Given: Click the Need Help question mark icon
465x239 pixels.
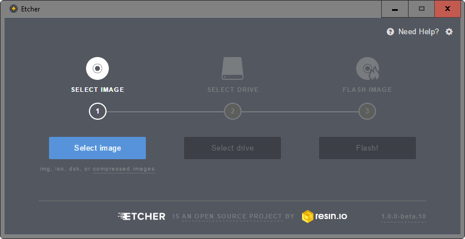Looking at the screenshot, I should click(x=390, y=32).
